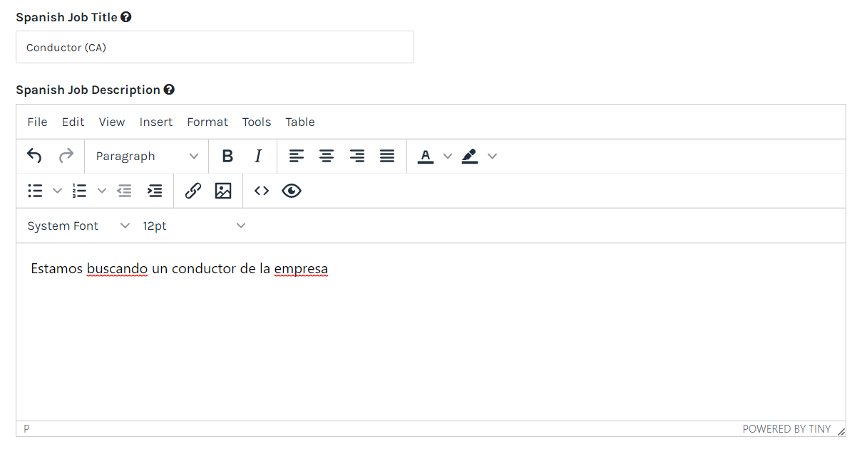Open the Insert menu
This screenshot has height=449, width=857.
click(x=156, y=122)
